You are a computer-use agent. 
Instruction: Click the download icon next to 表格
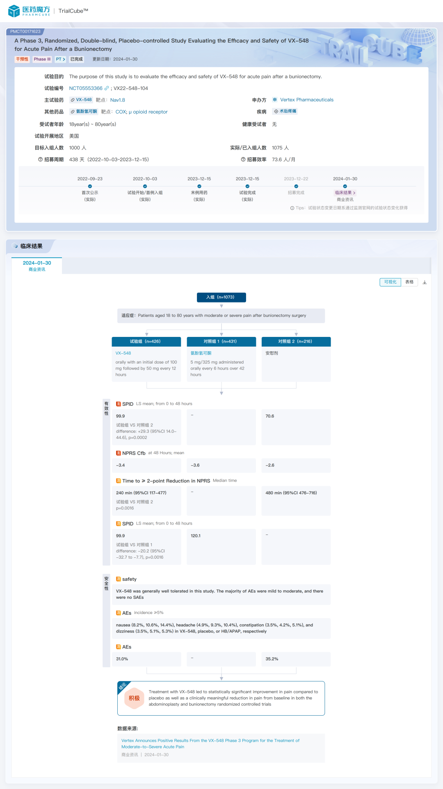[425, 282]
